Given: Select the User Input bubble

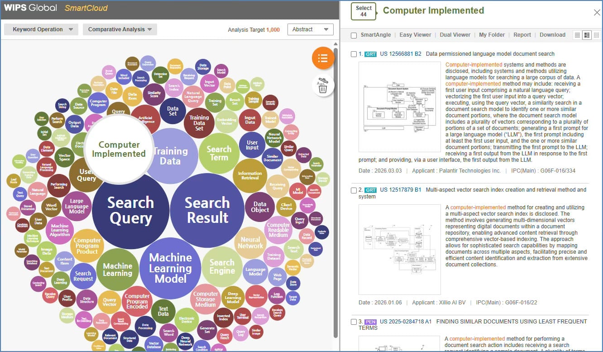Looking at the screenshot, I should pos(252,145).
